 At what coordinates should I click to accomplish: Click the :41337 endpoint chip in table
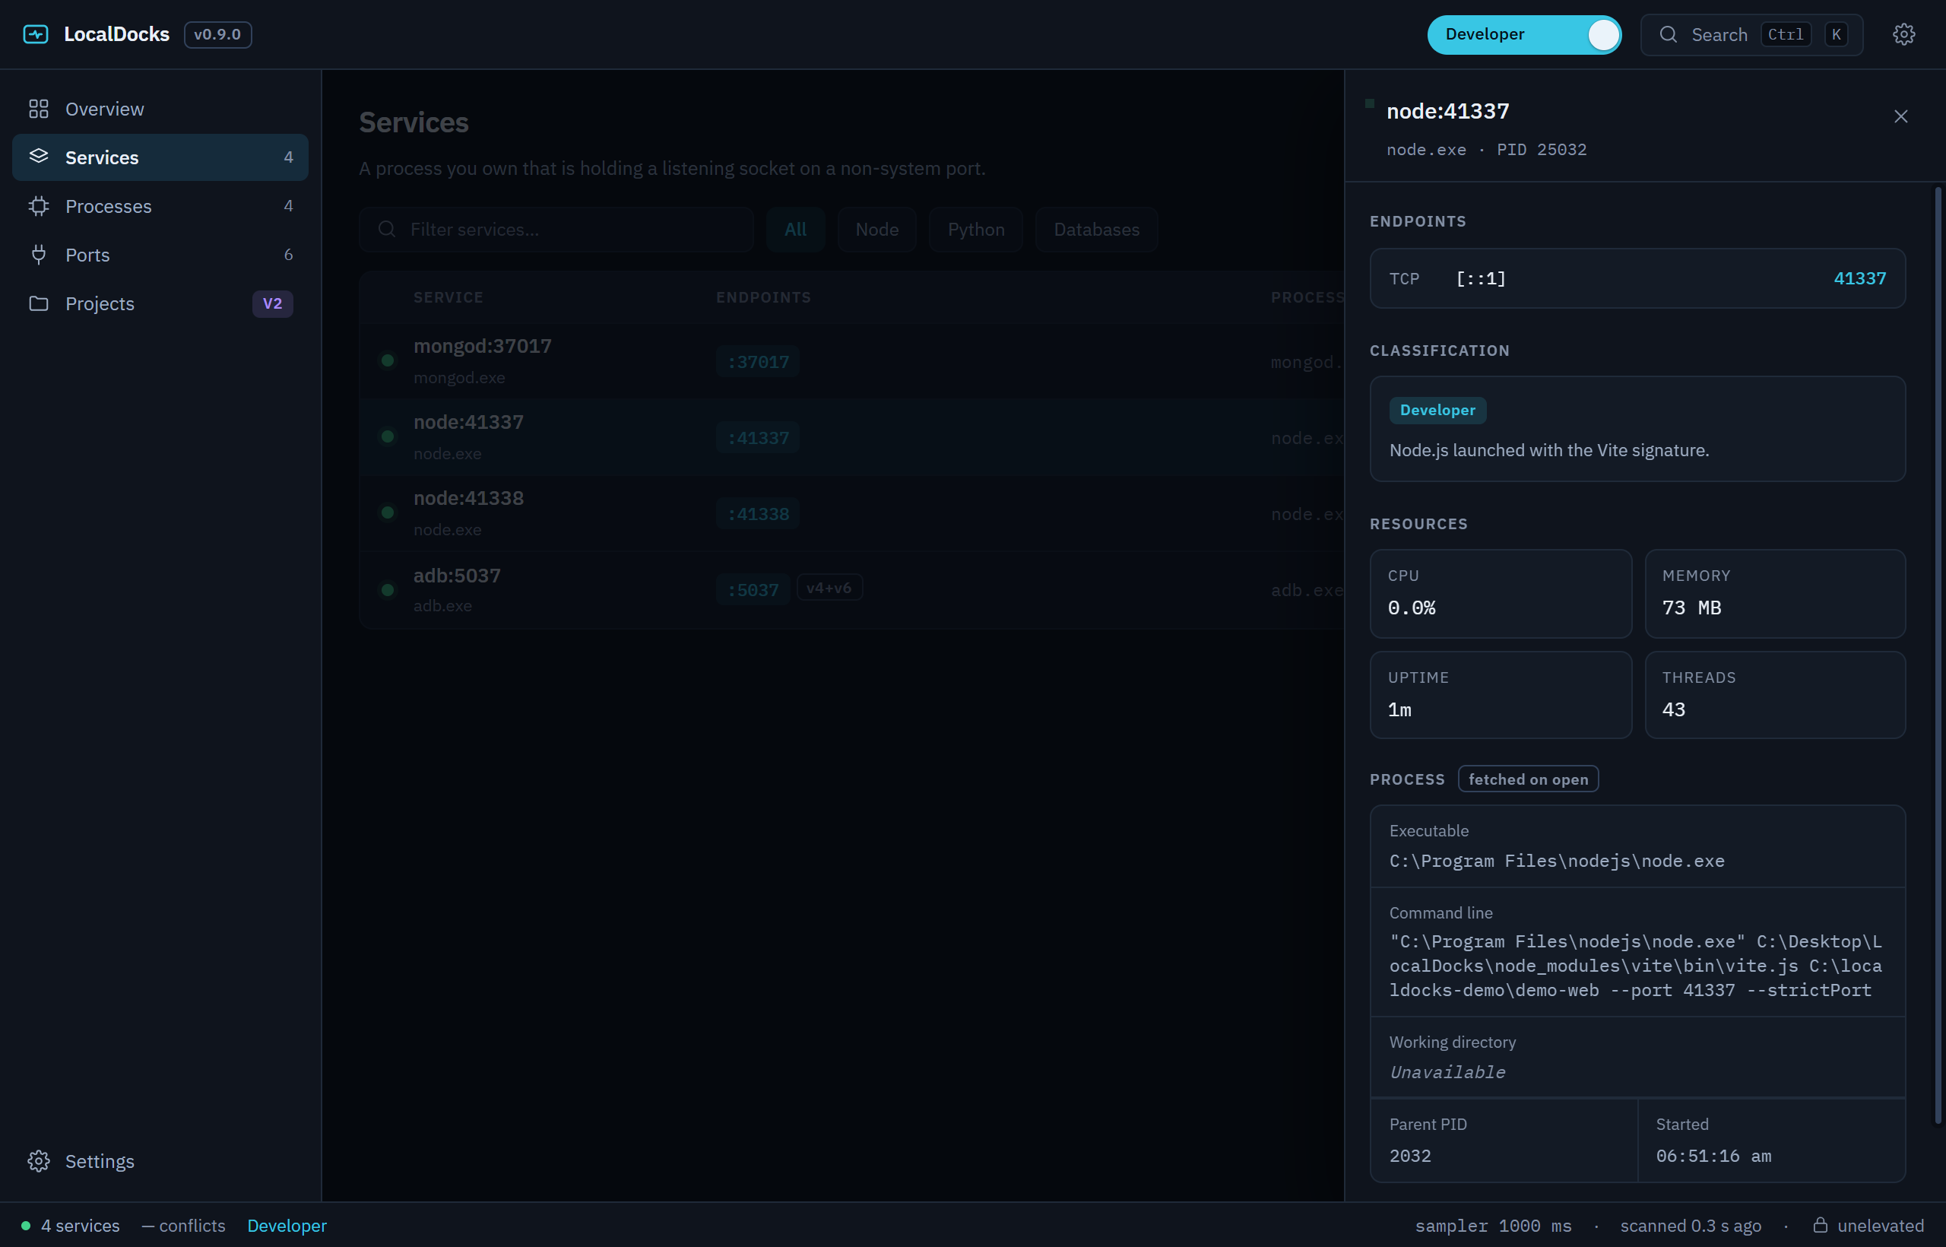point(758,437)
